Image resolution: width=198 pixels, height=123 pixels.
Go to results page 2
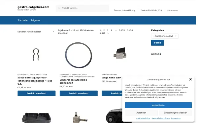tap(104, 30)
